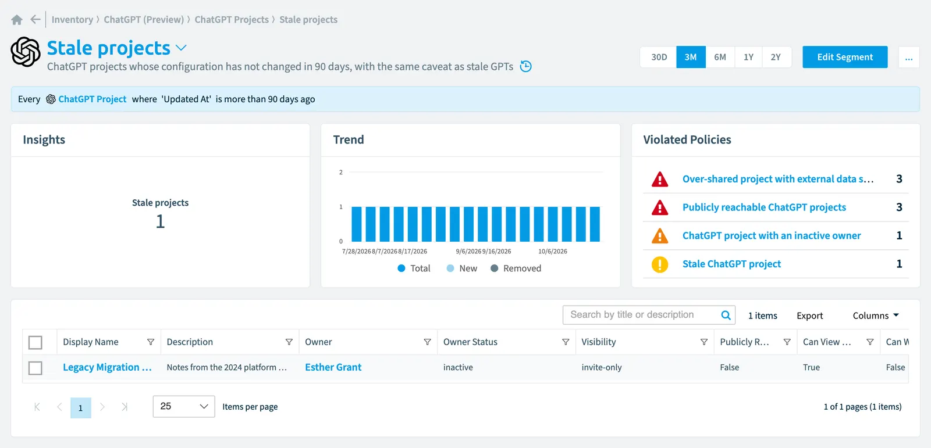Open the history clock icon after the description
Viewport: 931px width, 448px height.
click(525, 66)
